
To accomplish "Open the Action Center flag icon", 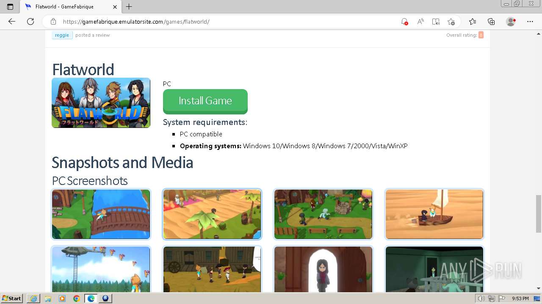I will [501, 299].
